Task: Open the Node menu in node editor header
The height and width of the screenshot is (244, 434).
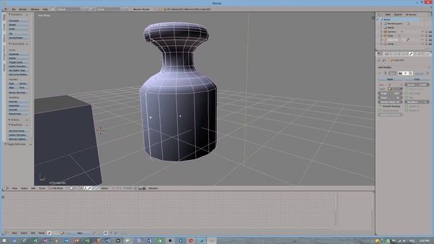Action: [41, 233]
